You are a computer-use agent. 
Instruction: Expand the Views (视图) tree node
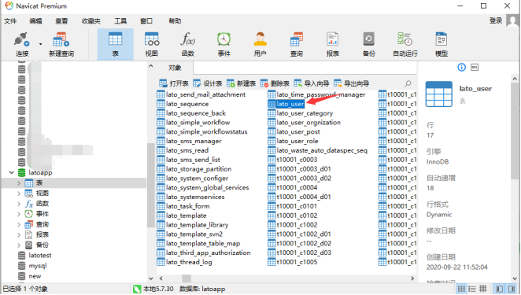point(19,194)
